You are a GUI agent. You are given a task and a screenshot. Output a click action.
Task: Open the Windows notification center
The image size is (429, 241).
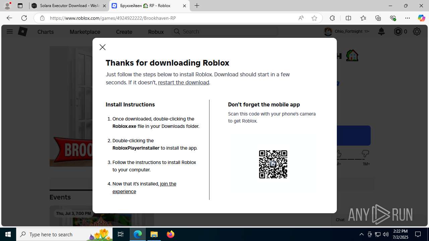(x=418, y=234)
